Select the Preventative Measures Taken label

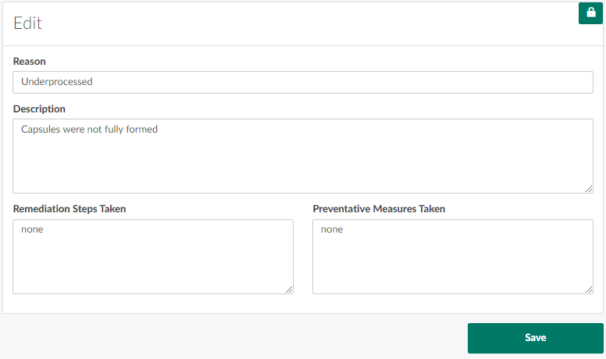tap(379, 208)
